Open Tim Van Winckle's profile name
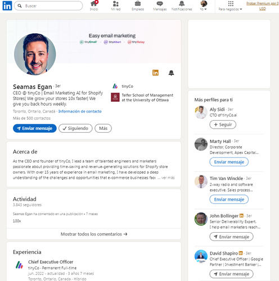Screen dimensions: 279x281 (226, 178)
